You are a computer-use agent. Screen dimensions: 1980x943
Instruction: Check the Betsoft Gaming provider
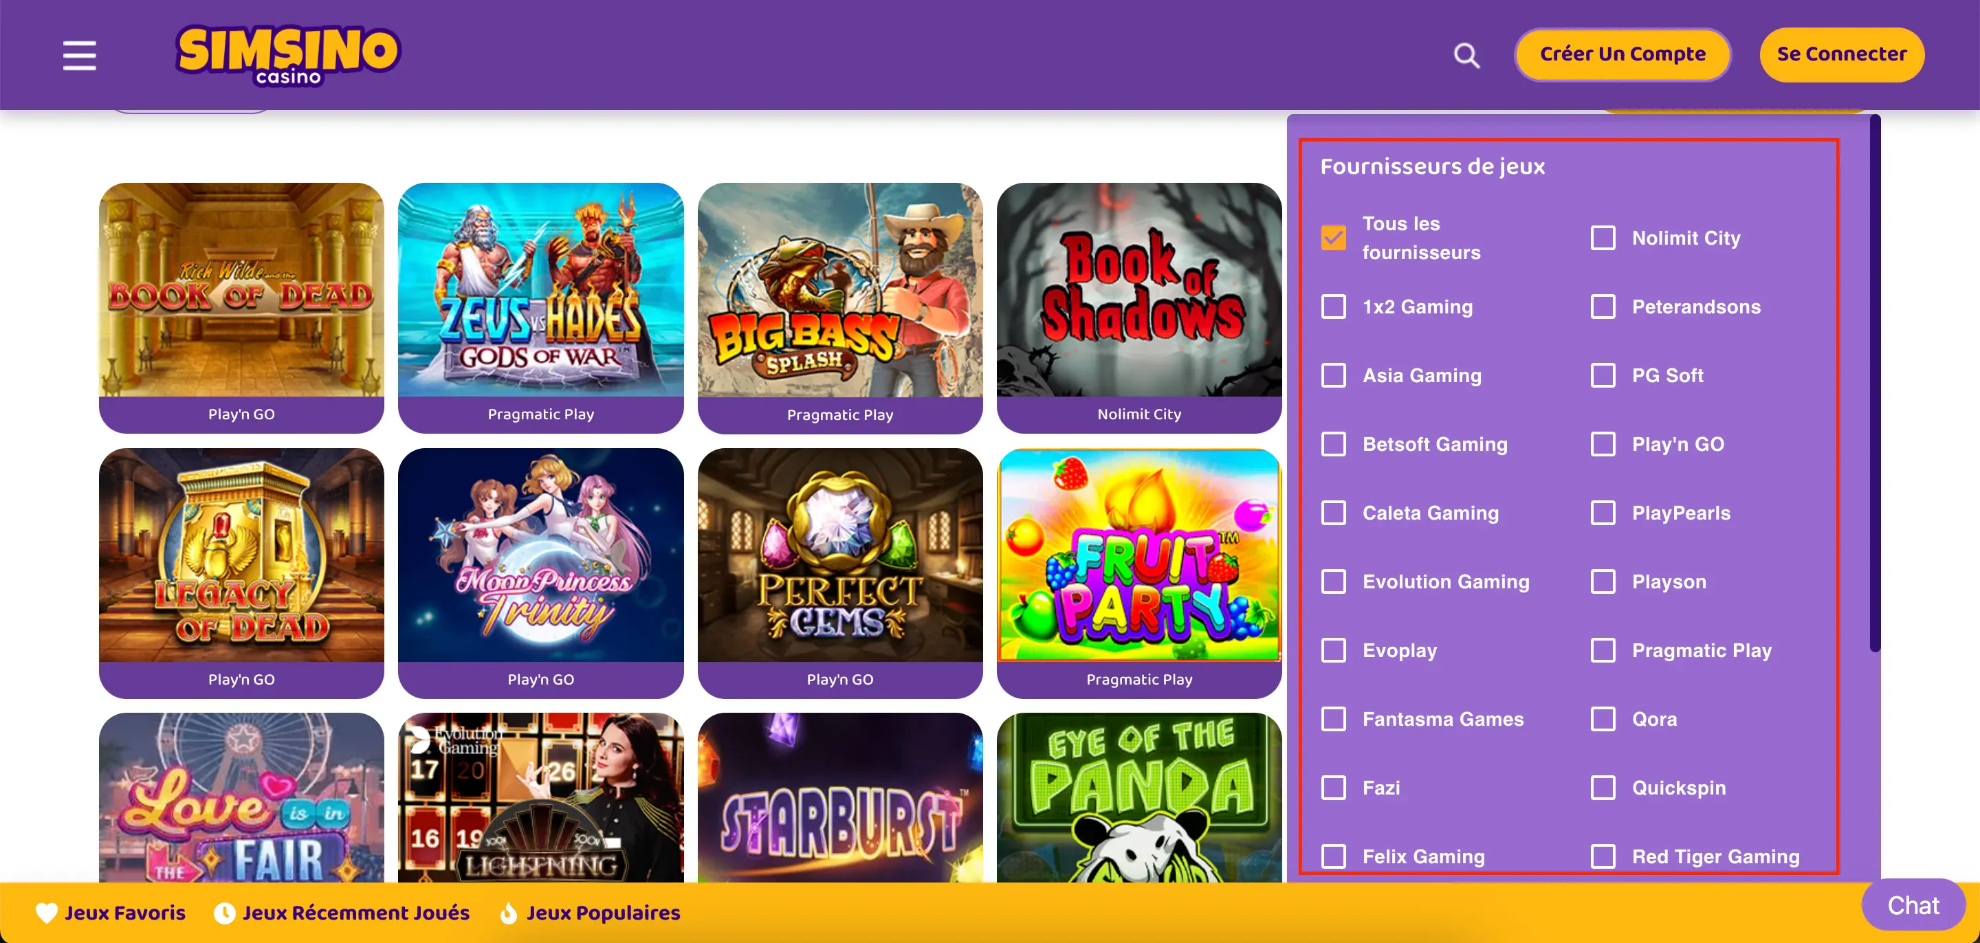(1334, 443)
